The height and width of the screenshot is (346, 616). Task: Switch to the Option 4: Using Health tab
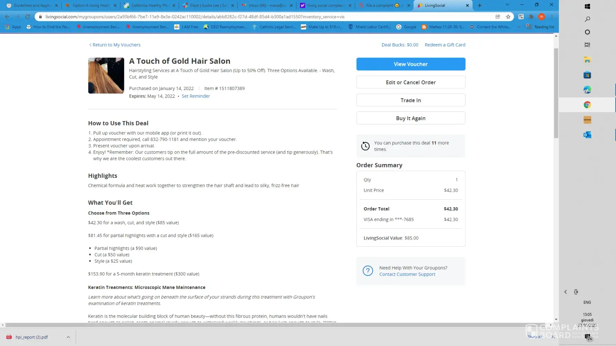click(91, 6)
